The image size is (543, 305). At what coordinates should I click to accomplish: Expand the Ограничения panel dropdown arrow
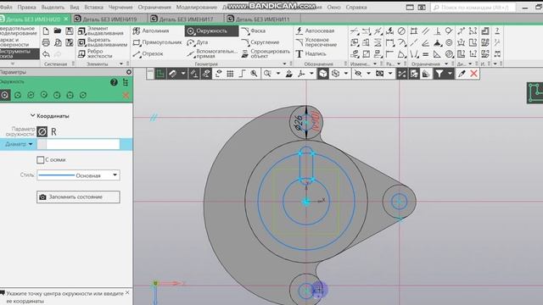click(446, 64)
